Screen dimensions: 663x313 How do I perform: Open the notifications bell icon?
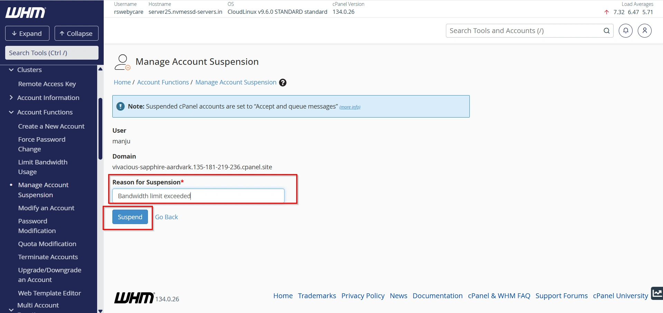pyautogui.click(x=626, y=31)
